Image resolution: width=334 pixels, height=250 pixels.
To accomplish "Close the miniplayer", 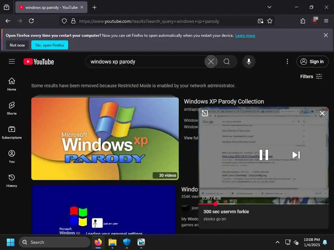I will (x=322, y=113).
